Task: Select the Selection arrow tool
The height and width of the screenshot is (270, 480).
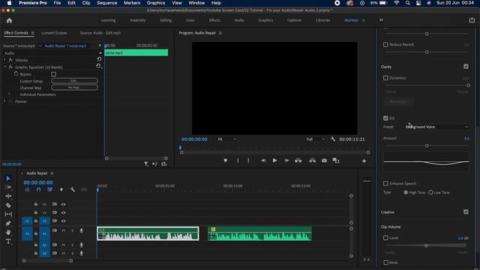Action: coord(8,178)
